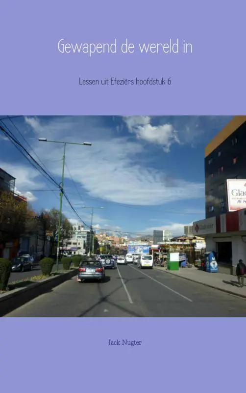Click the dark glass building on the right

(225, 170)
